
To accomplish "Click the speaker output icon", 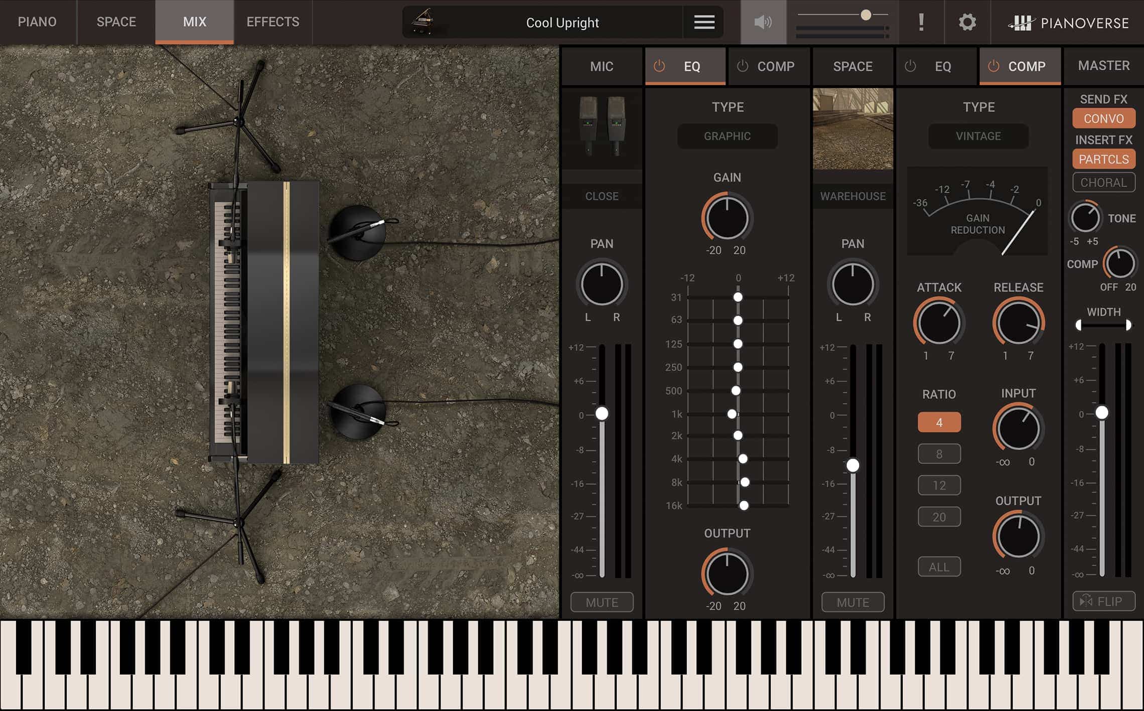I will click(x=763, y=23).
